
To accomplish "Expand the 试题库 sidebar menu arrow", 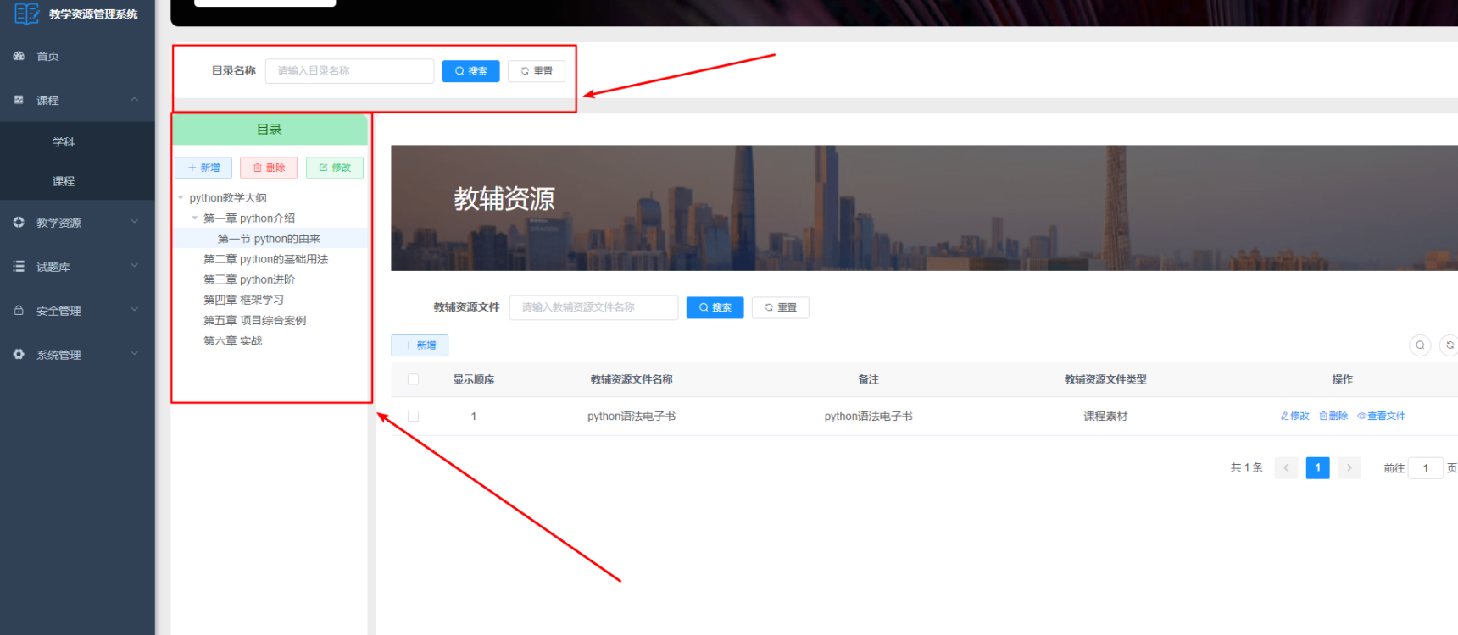I will click(x=134, y=266).
